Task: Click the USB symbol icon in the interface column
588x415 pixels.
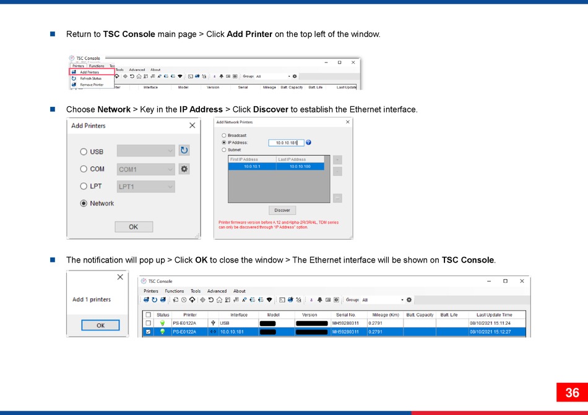Action: (213, 323)
